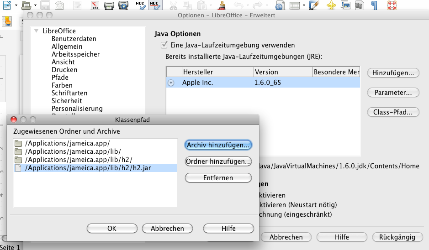Viewport: 429px width, 250px height.
Task: Click the Print preview icon
Action: (123, 5)
